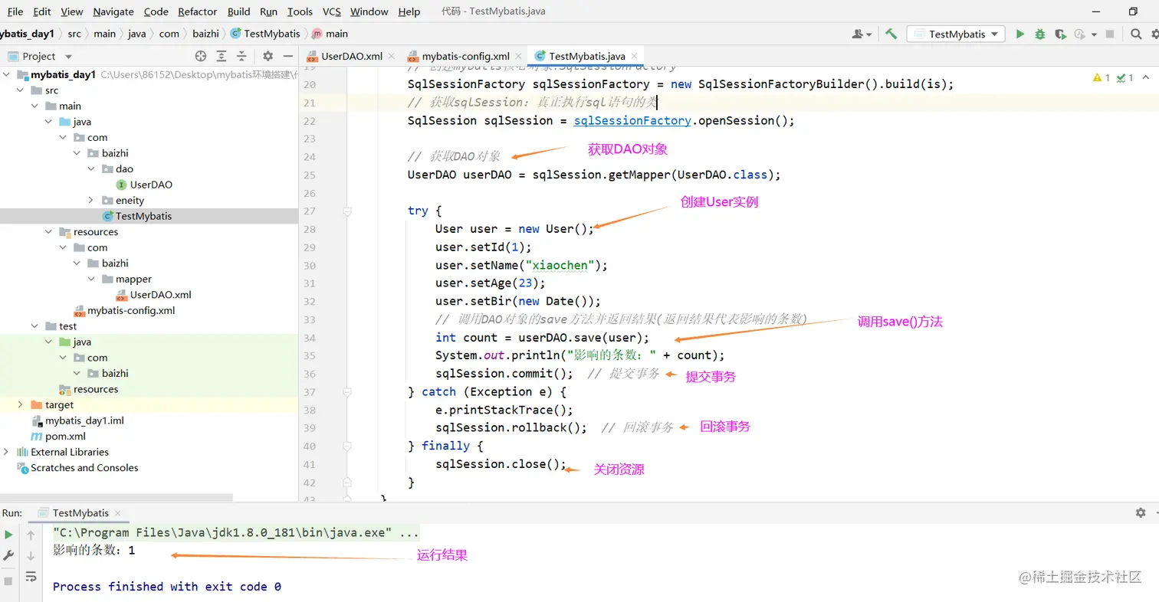Click the 'Process finished with exit code 0' text
This screenshot has height=602, width=1159.
(167, 587)
